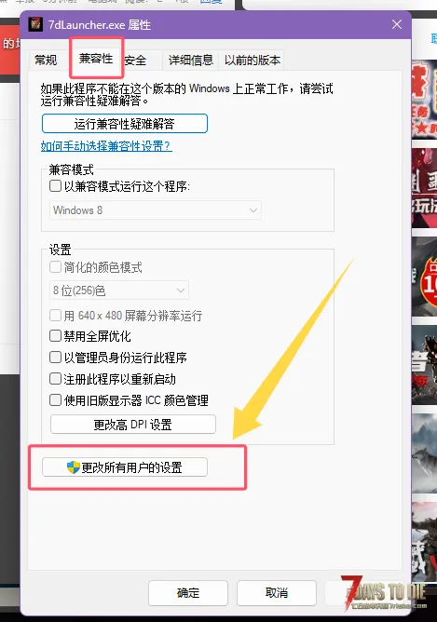
Task: Enable 以兼容模式运行这个程序 checkbox
Action: pyautogui.click(x=55, y=185)
